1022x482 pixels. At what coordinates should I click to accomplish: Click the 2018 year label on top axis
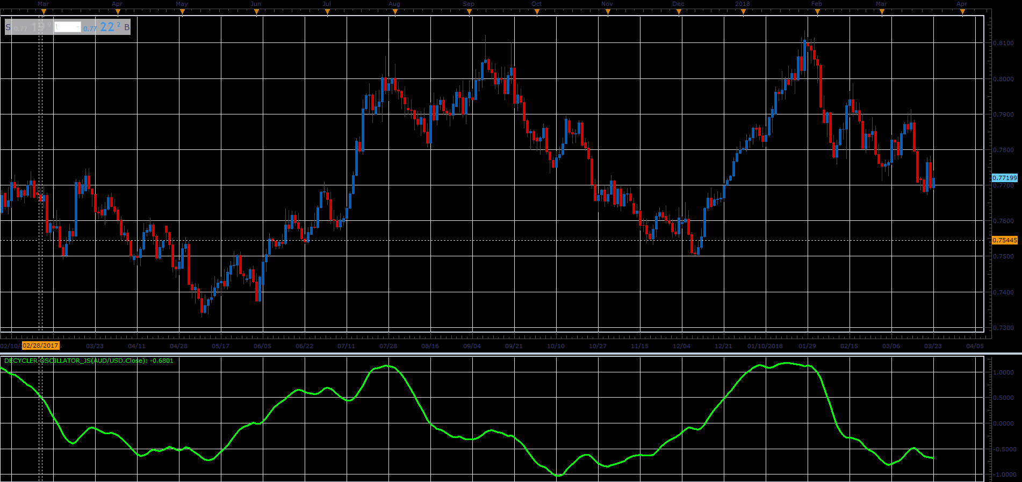click(743, 4)
